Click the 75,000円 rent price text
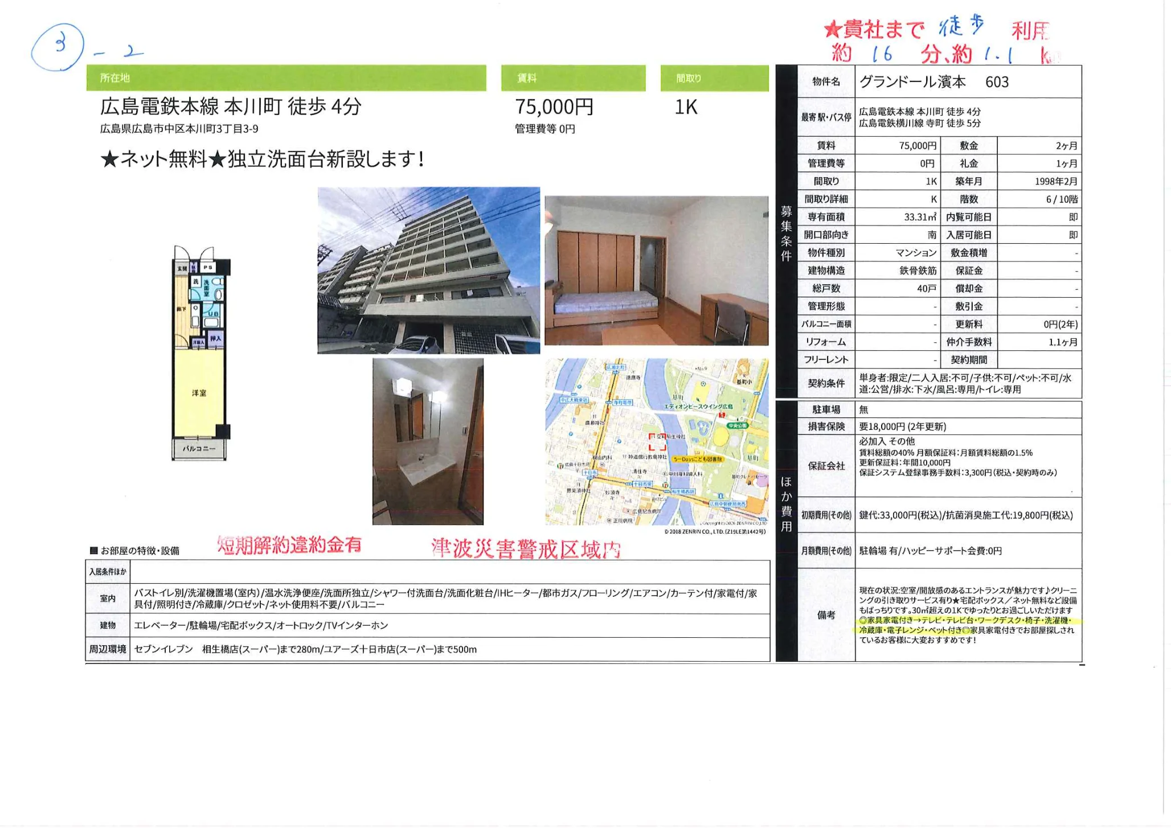This screenshot has height=828, width=1171. [x=554, y=106]
